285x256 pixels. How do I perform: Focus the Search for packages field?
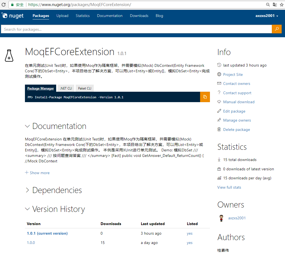point(136,29)
